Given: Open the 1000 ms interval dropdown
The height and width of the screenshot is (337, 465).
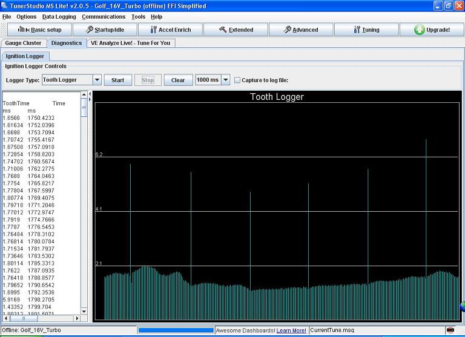Looking at the screenshot, I should [x=226, y=80].
